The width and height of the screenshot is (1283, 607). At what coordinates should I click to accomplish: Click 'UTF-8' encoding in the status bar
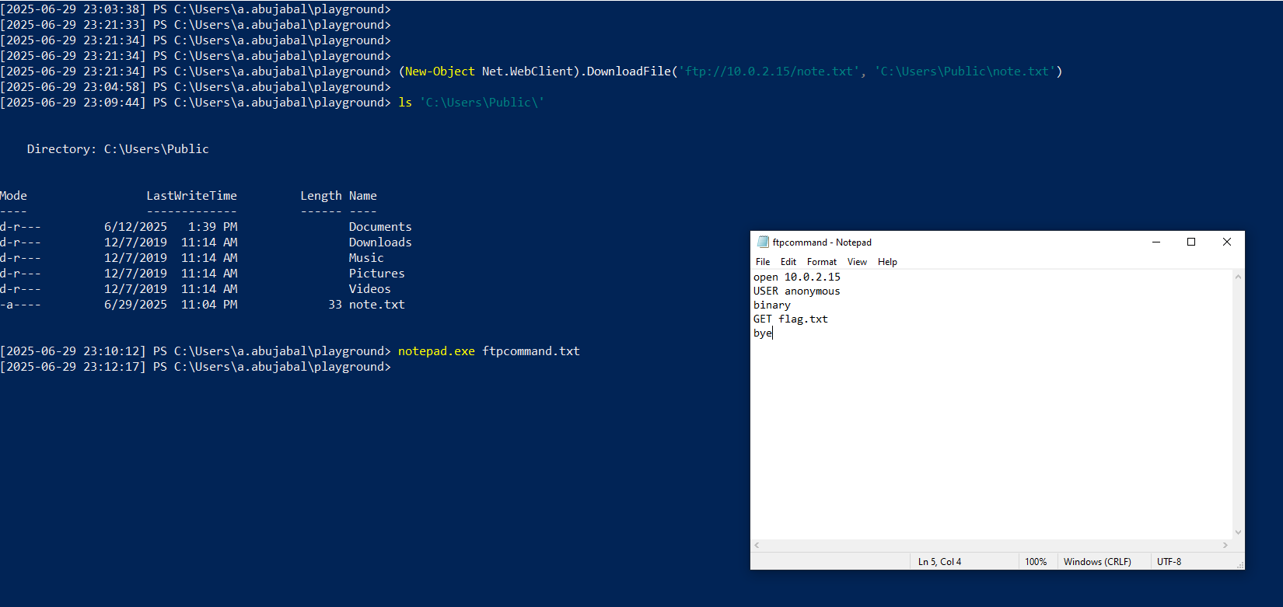pyautogui.click(x=1169, y=562)
